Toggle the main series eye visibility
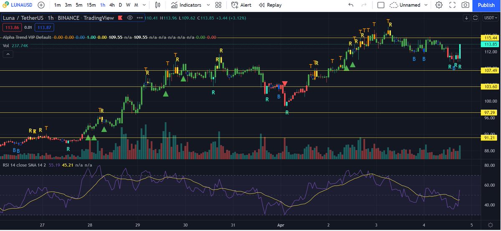The image size is (501, 231). point(130,18)
